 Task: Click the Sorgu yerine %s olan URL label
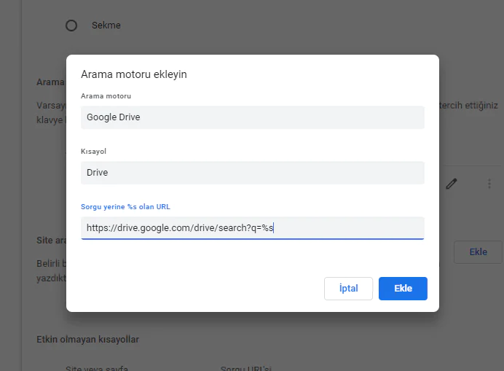pyautogui.click(x=125, y=207)
